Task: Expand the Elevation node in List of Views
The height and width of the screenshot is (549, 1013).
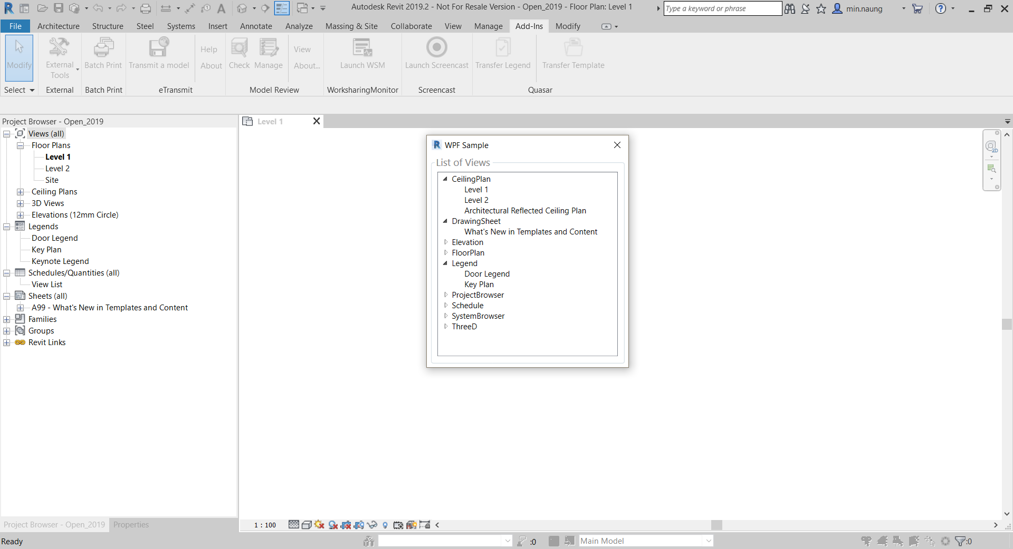Action: pyautogui.click(x=446, y=242)
